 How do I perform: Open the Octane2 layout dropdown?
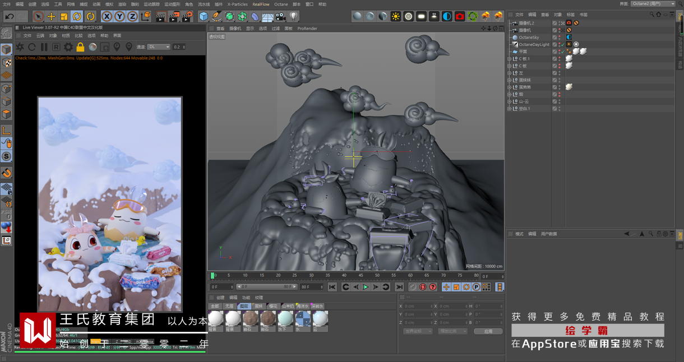pyautogui.click(x=653, y=4)
